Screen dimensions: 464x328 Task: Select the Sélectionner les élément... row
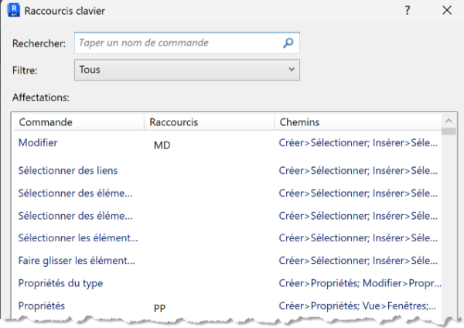[227, 238]
